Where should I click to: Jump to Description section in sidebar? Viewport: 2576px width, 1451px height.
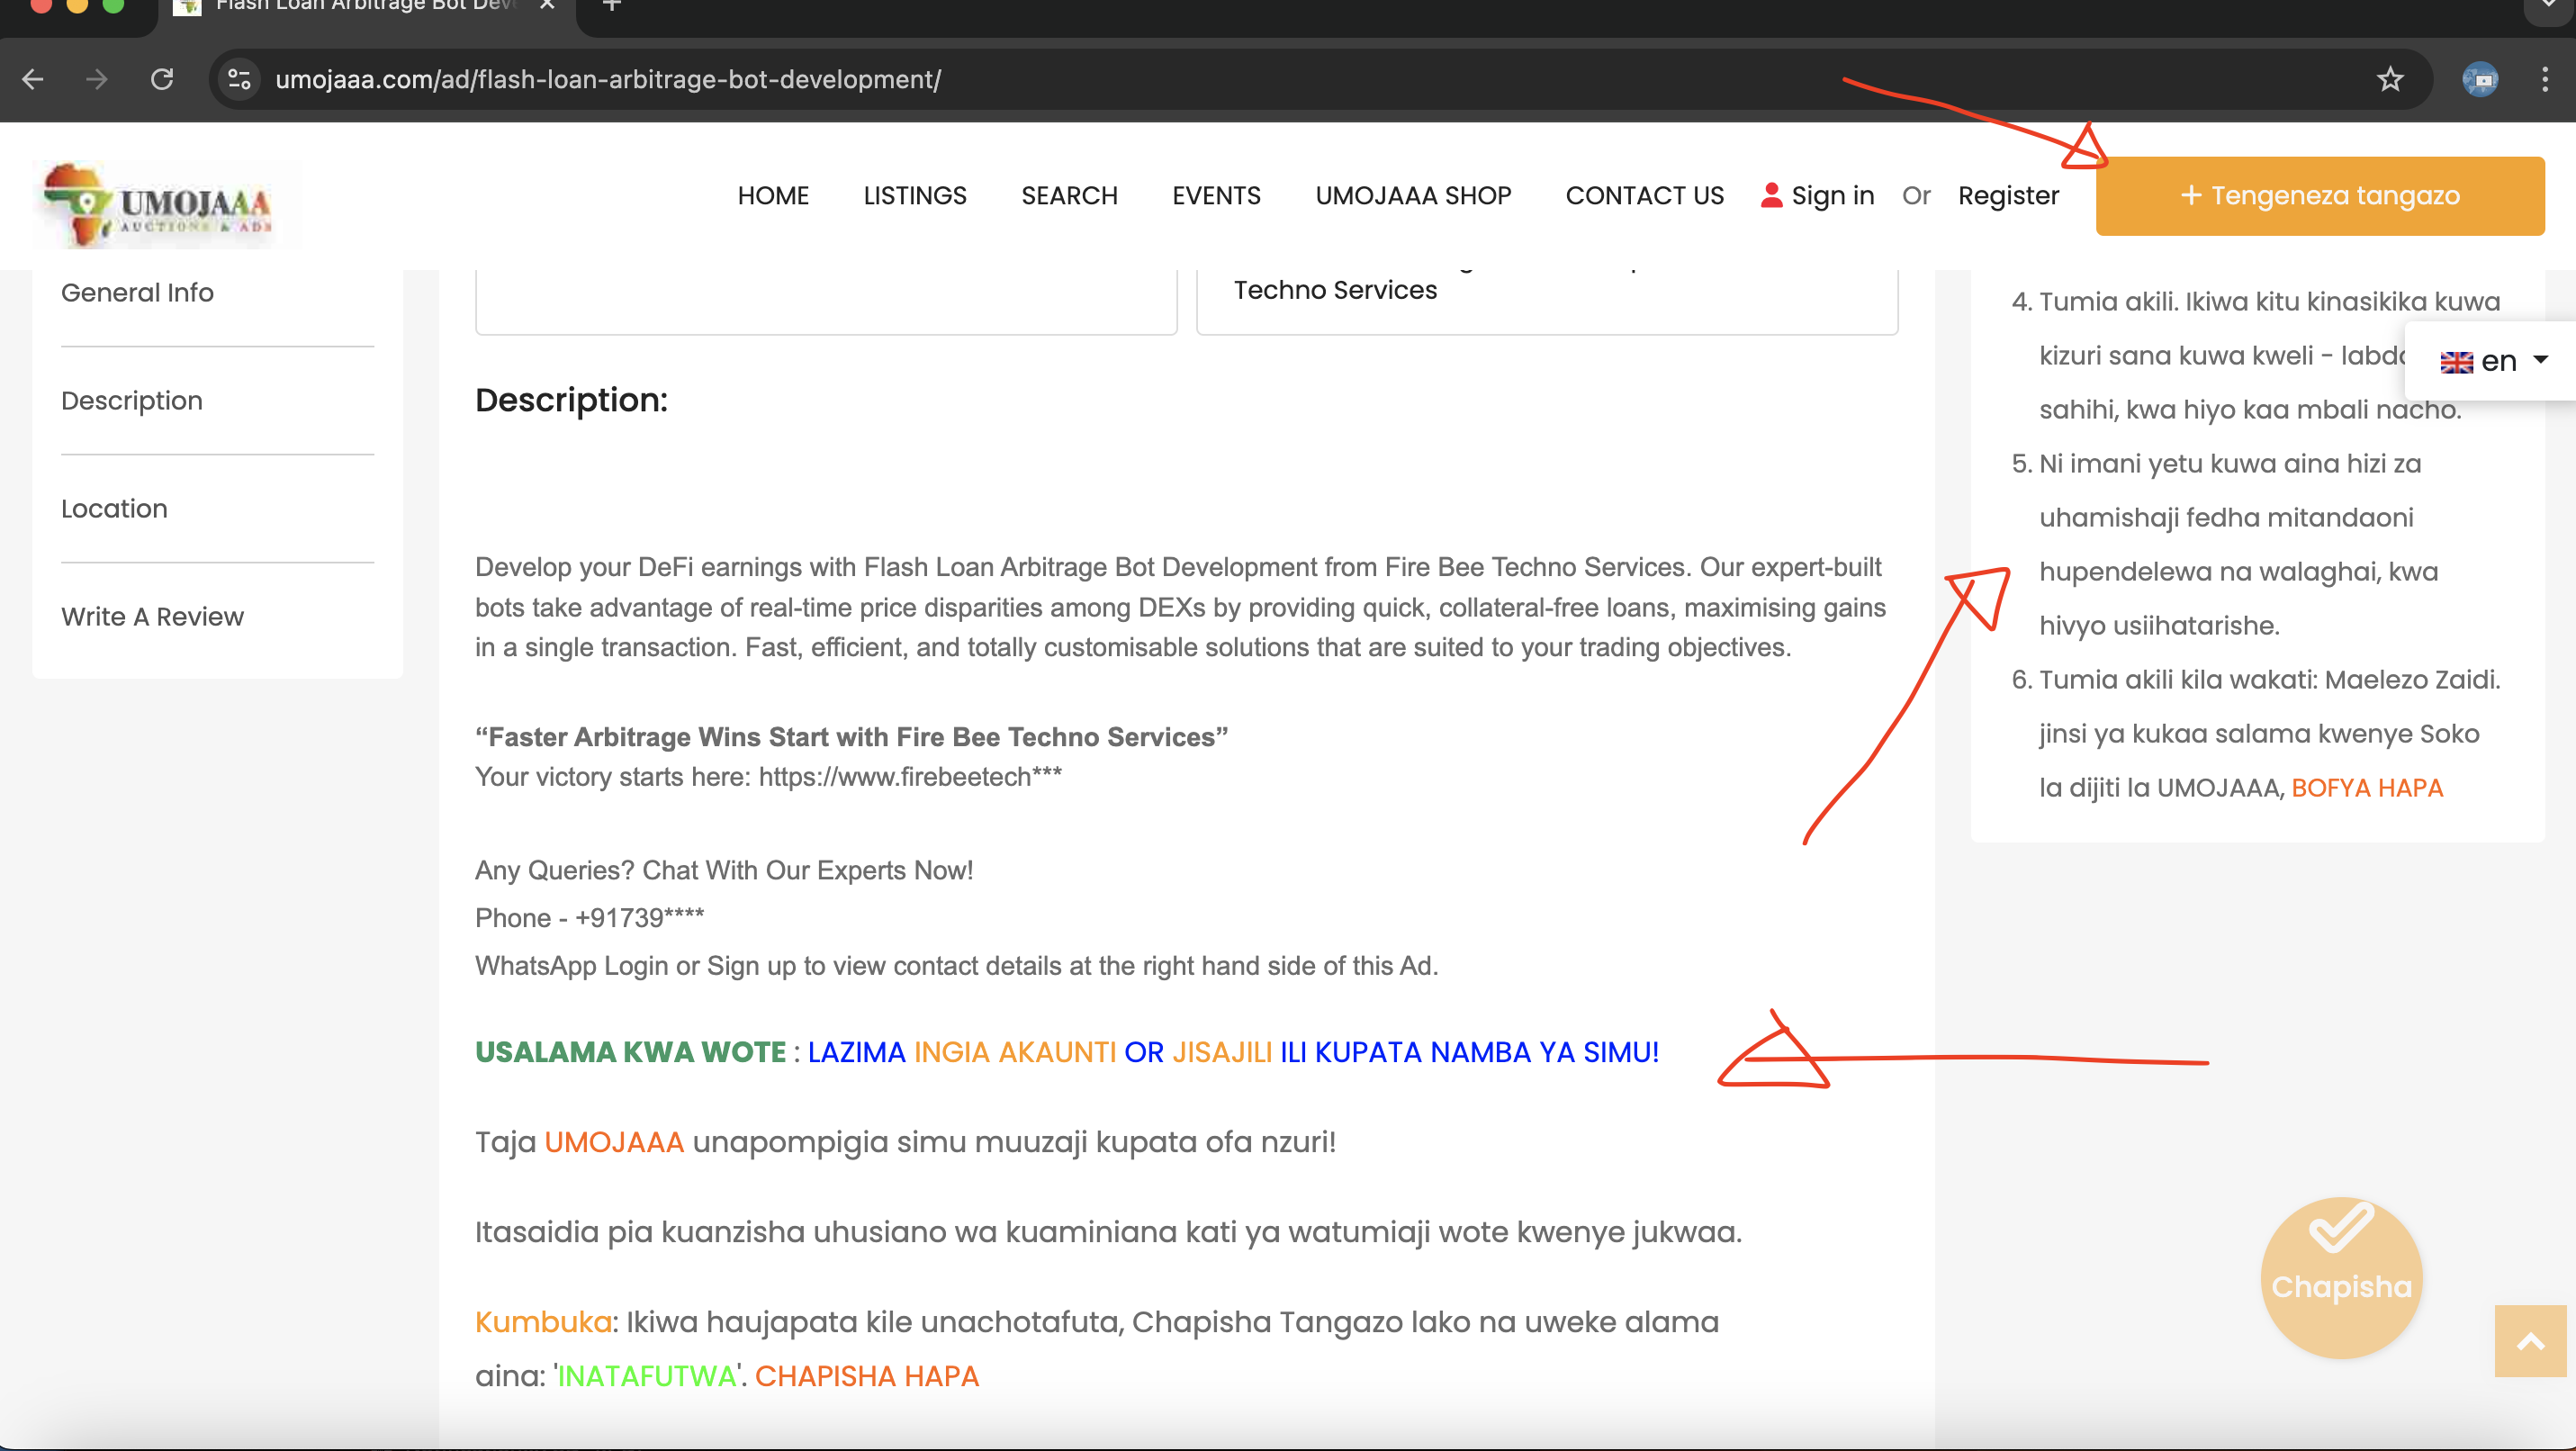[x=132, y=401]
